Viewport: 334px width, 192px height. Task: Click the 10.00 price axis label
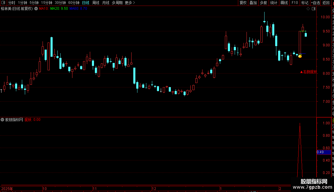tap(325, 17)
